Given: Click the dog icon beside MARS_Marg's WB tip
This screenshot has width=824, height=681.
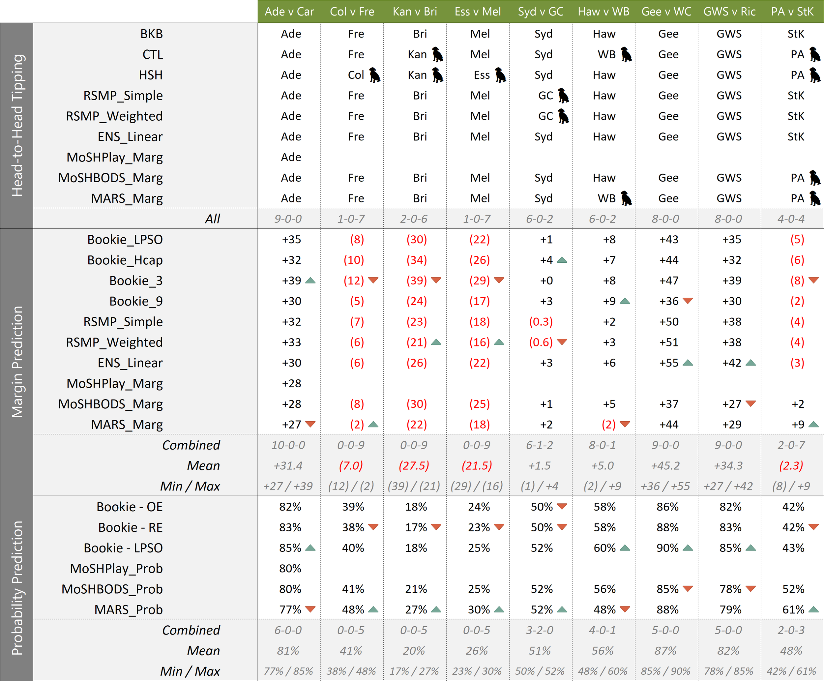Looking at the screenshot, I should (x=626, y=198).
